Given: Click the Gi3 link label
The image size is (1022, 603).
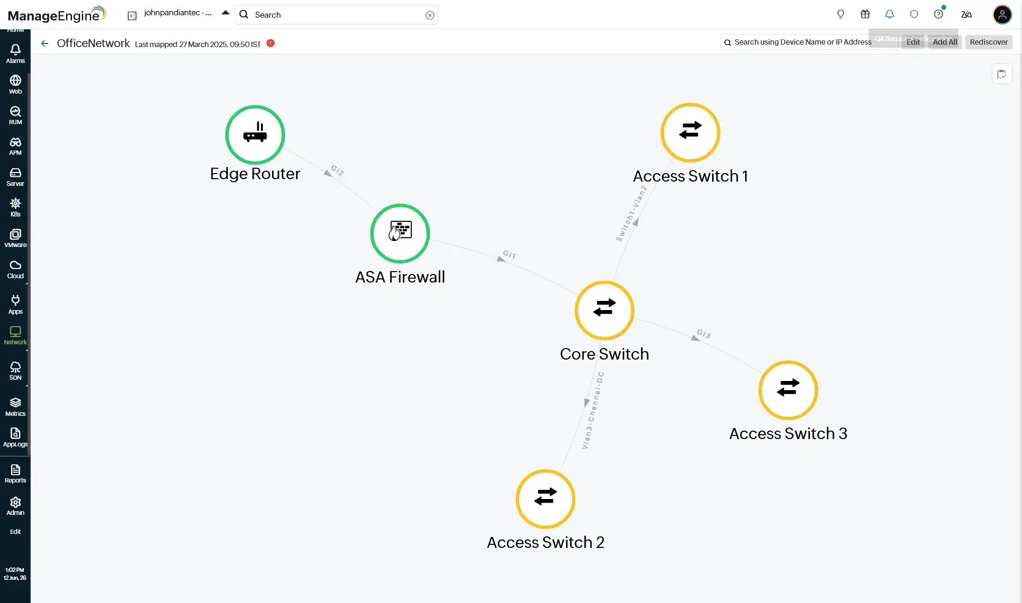Looking at the screenshot, I should [x=704, y=334].
